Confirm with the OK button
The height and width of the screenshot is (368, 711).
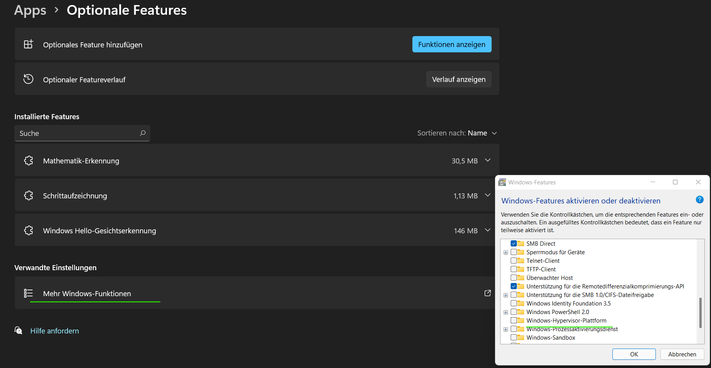coord(634,354)
